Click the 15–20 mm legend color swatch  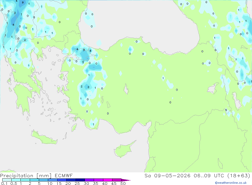click(x=62, y=180)
